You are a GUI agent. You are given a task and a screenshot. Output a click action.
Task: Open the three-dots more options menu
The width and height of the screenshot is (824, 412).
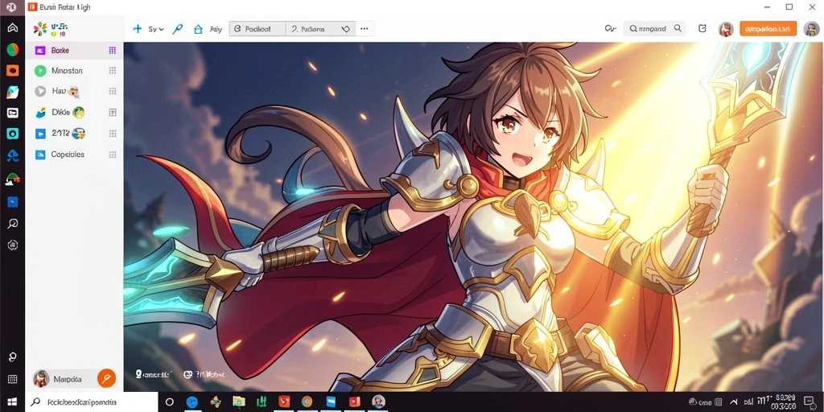(x=365, y=29)
